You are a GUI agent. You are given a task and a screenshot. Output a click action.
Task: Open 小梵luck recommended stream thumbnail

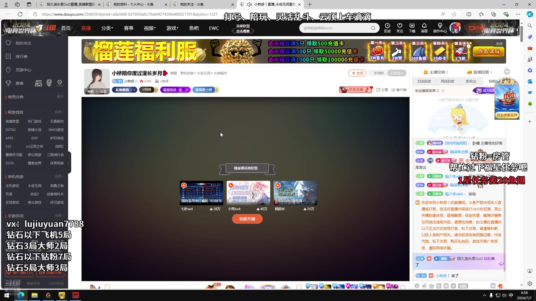pyautogui.click(x=248, y=193)
